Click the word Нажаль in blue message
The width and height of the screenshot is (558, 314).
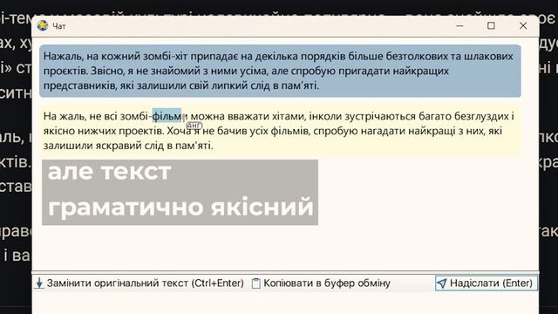[64, 56]
